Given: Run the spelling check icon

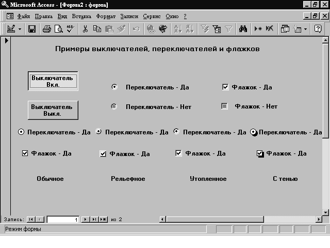Looking at the screenshot, I should 70,29.
